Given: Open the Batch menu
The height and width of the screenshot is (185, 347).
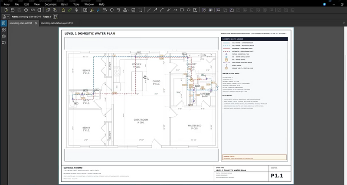Looking at the screenshot, I should [65, 4].
